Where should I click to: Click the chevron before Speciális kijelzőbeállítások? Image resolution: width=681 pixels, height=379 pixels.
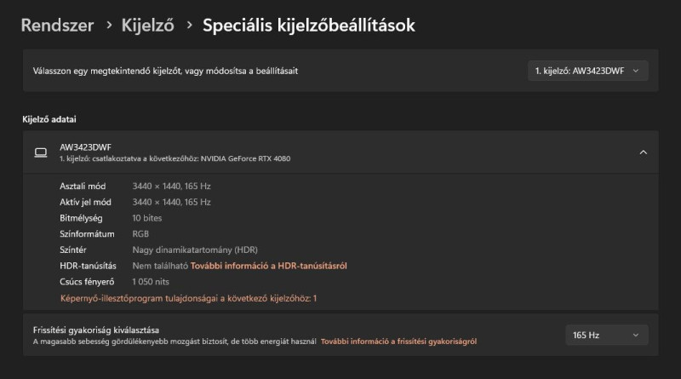(189, 26)
